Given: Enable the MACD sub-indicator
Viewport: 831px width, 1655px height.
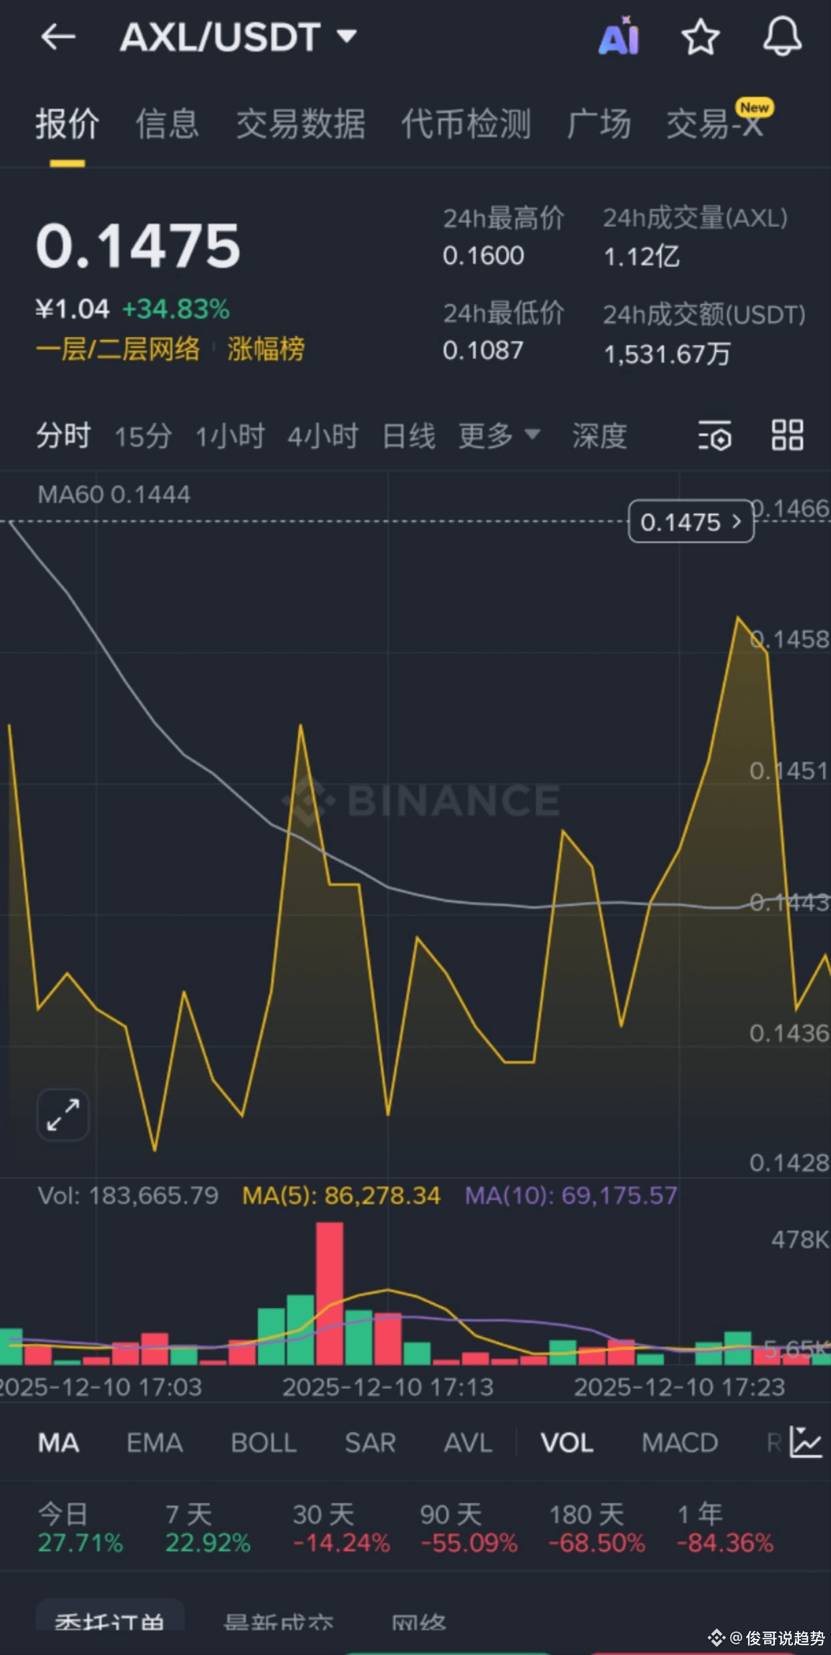Looking at the screenshot, I should coord(680,1443).
